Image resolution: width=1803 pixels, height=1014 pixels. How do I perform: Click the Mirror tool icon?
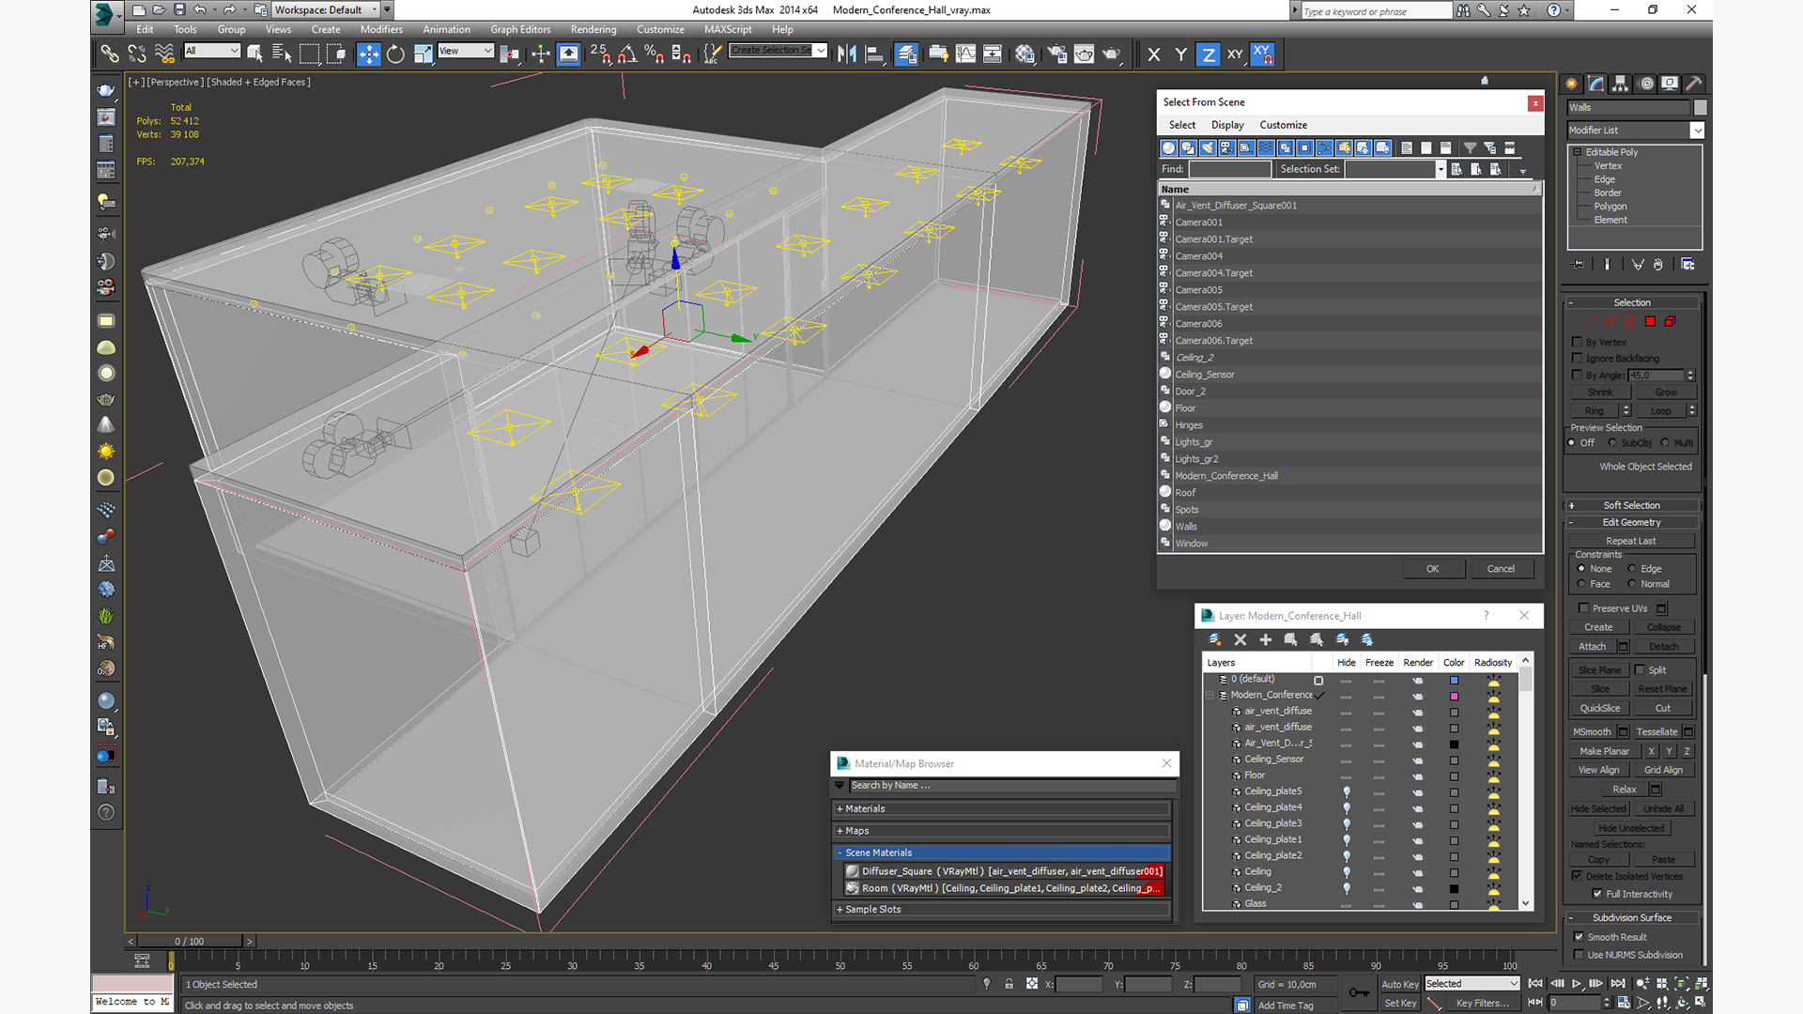point(846,54)
